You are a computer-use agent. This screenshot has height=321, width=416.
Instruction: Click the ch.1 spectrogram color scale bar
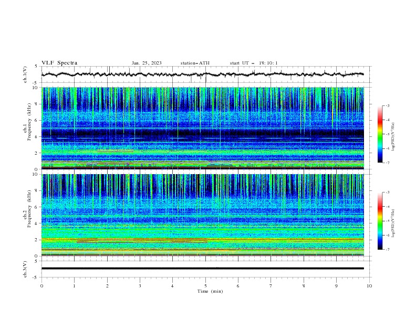click(x=380, y=134)
